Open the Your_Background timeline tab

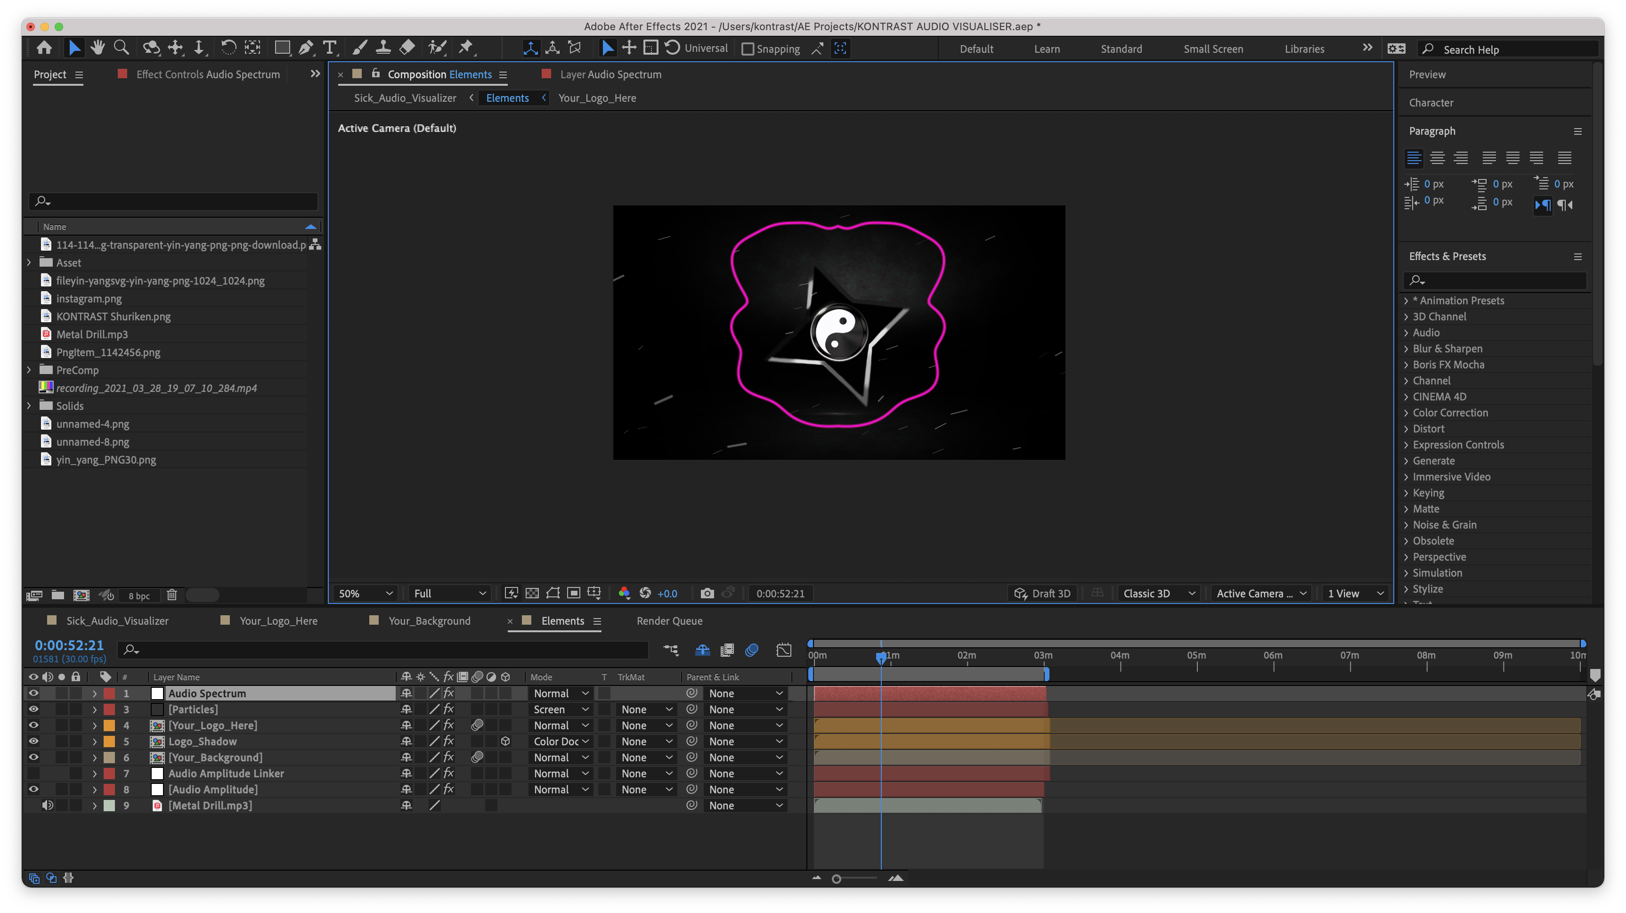coord(429,621)
